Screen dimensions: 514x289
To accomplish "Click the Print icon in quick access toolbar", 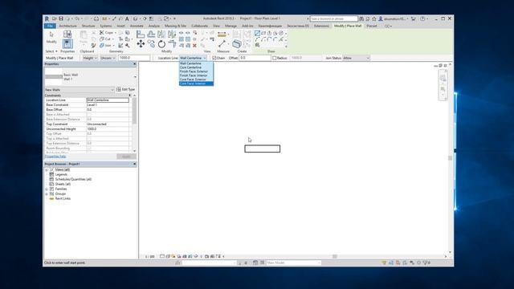I will (96, 18).
